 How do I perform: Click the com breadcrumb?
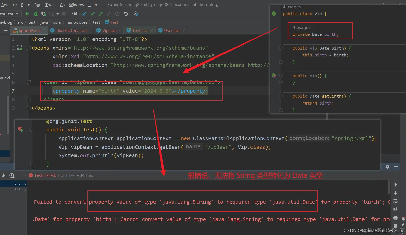click(57, 22)
